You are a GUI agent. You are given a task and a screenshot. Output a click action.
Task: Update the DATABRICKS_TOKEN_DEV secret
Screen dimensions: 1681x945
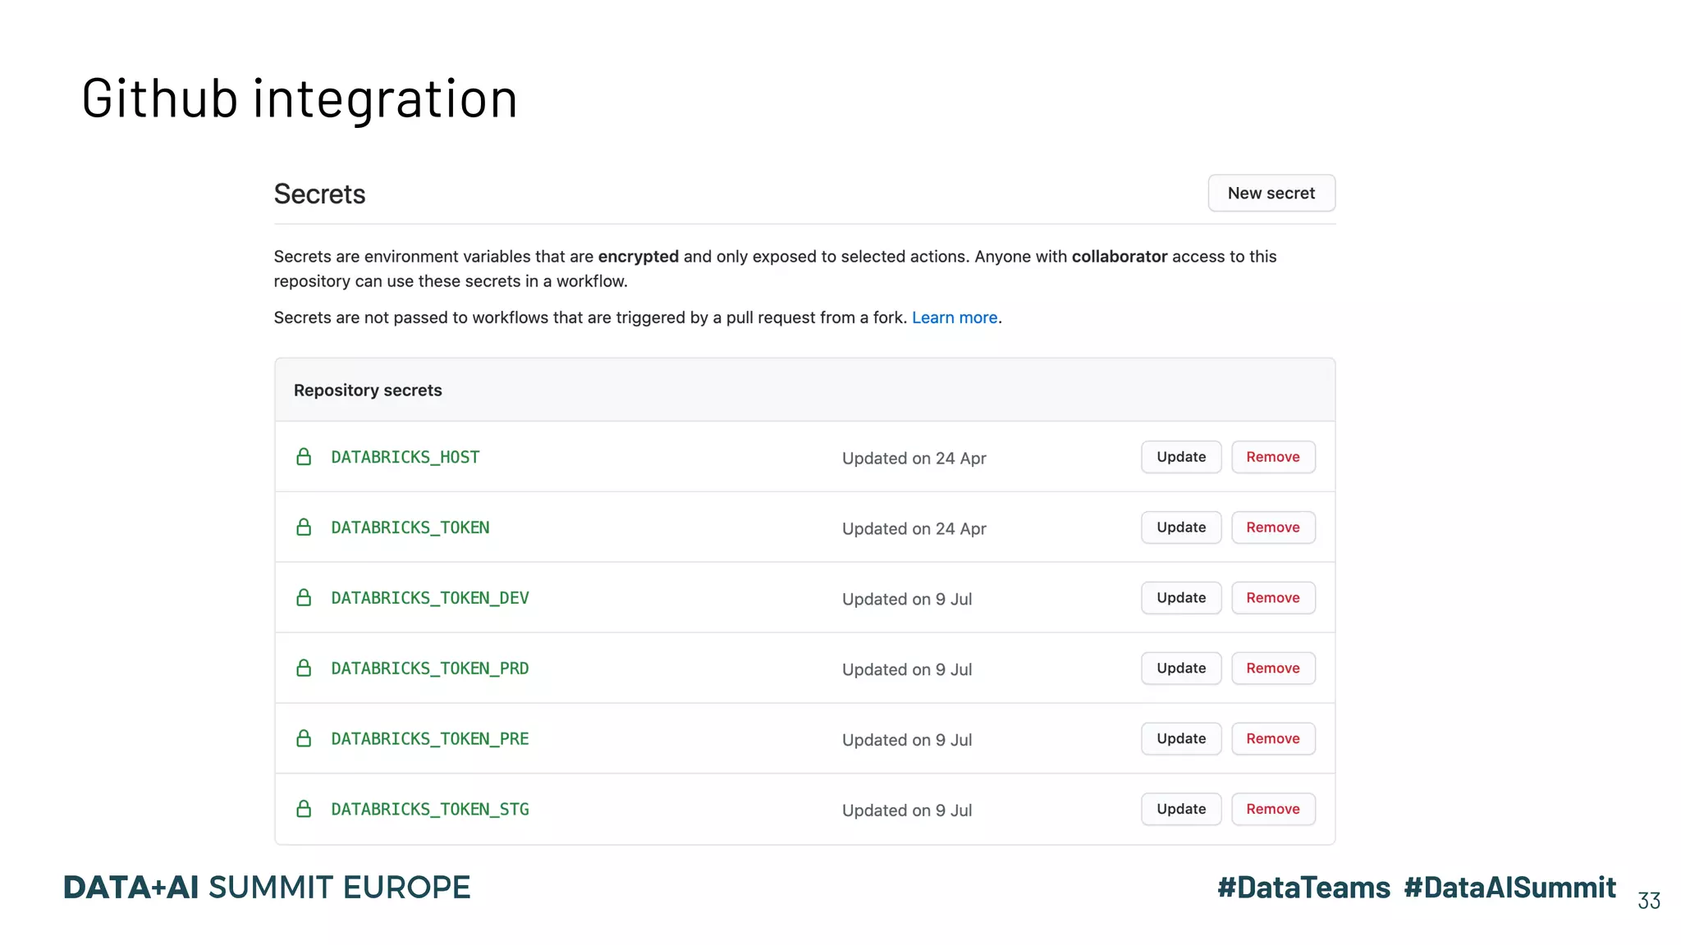[x=1181, y=598]
